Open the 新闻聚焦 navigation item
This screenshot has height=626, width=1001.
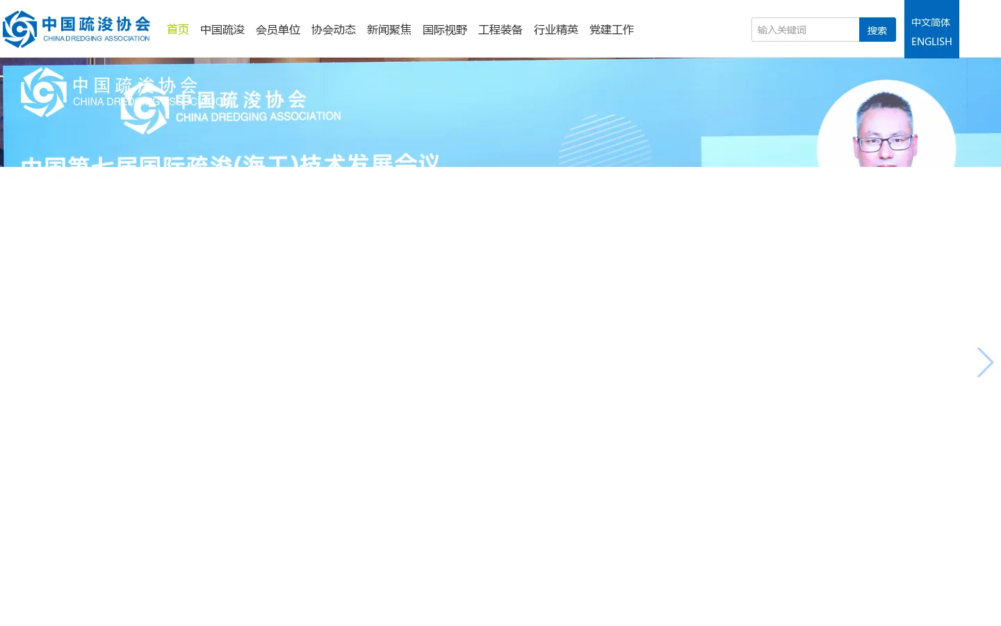point(389,29)
